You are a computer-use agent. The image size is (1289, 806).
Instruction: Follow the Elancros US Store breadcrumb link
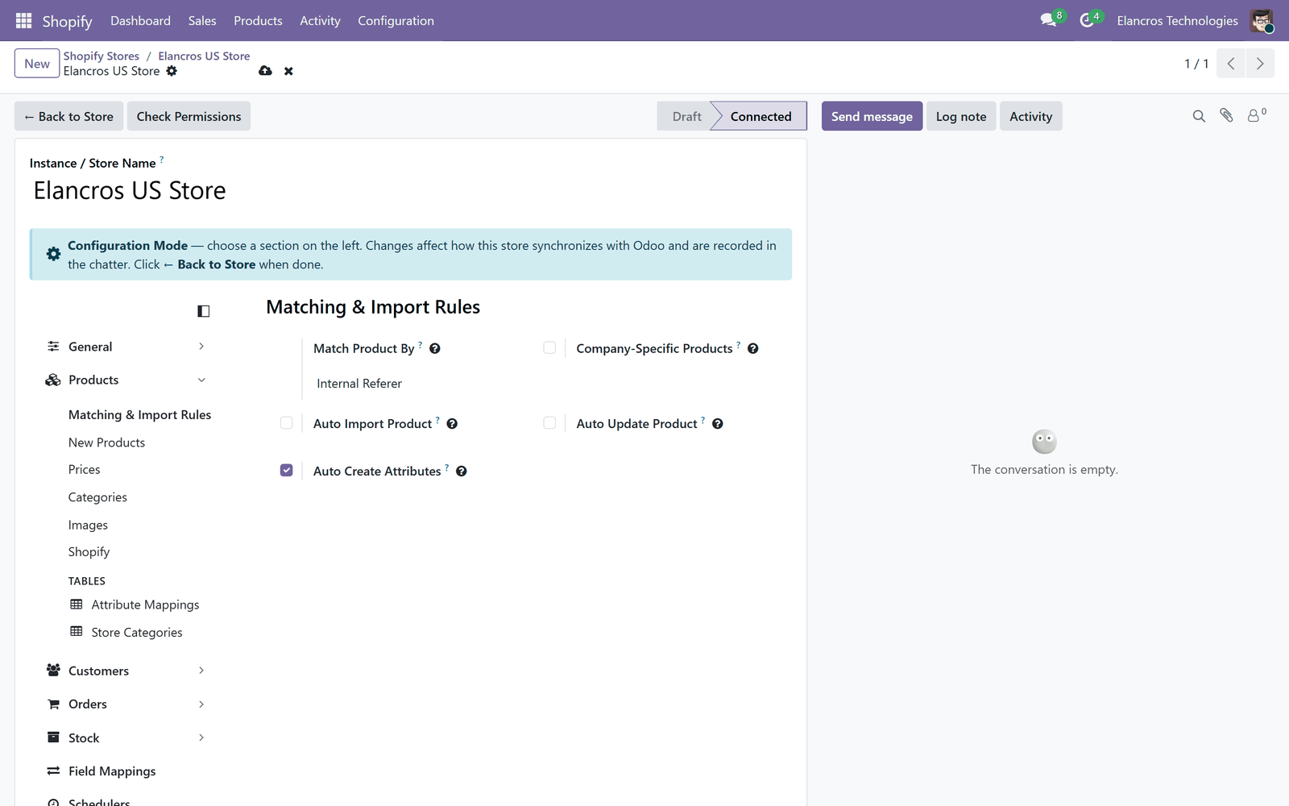pyautogui.click(x=204, y=56)
